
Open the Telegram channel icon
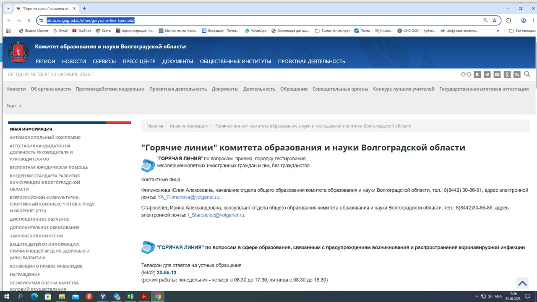click(487, 75)
